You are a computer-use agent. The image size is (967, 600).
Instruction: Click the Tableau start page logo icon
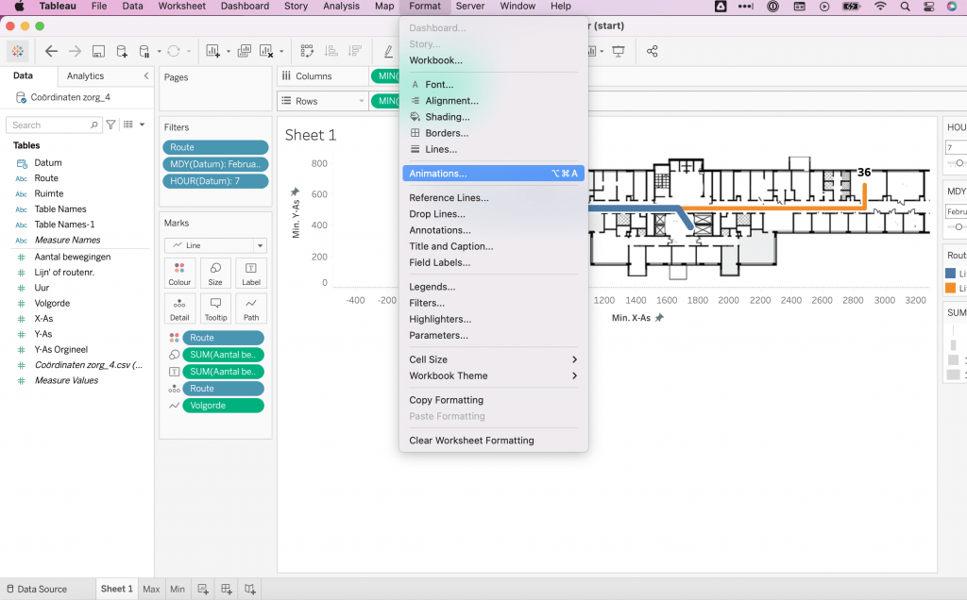tap(17, 51)
